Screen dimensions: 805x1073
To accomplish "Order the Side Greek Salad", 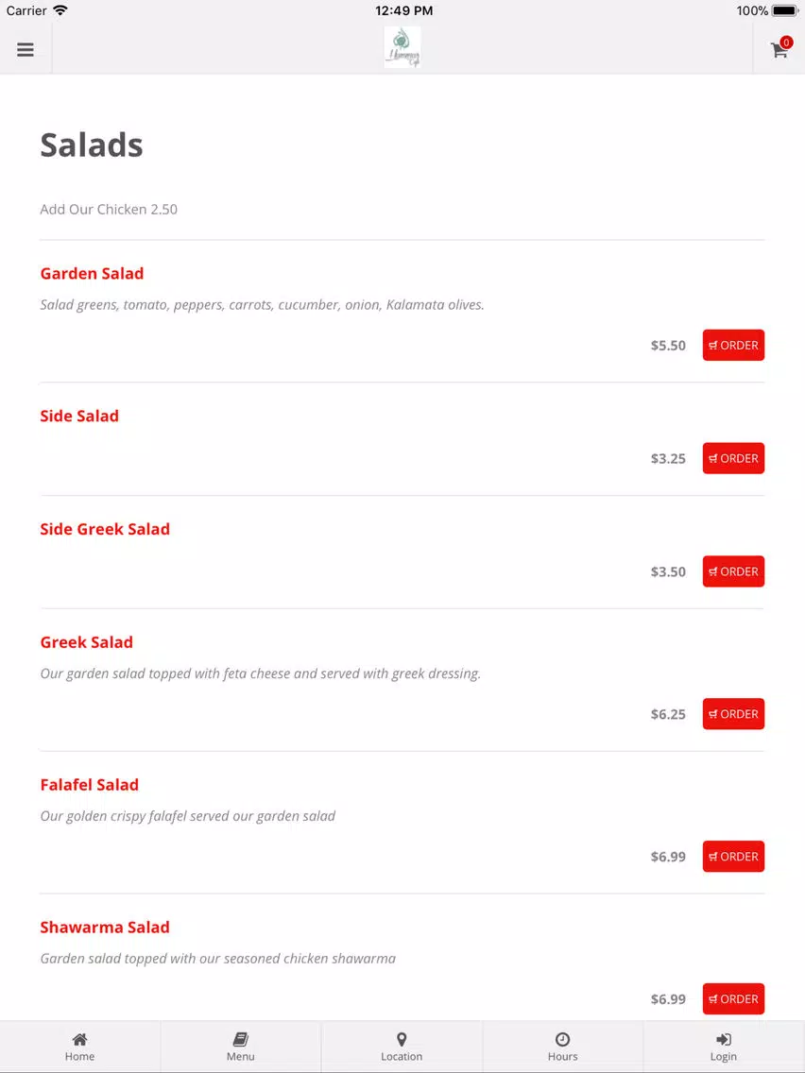I will (733, 571).
